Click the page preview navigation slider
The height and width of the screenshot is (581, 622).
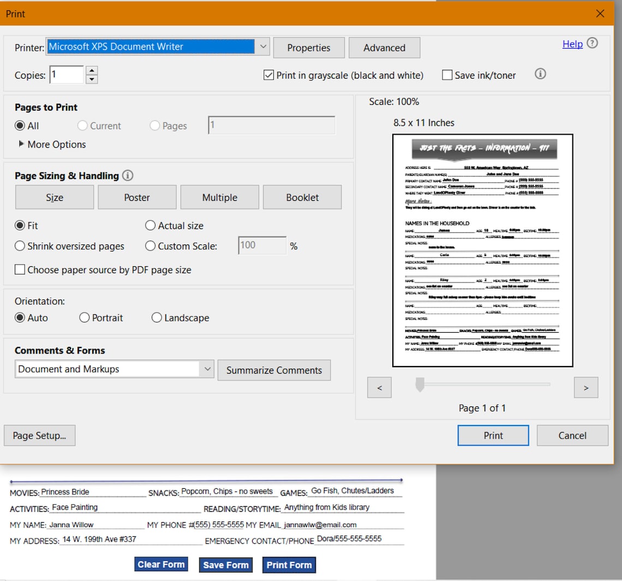click(x=419, y=385)
